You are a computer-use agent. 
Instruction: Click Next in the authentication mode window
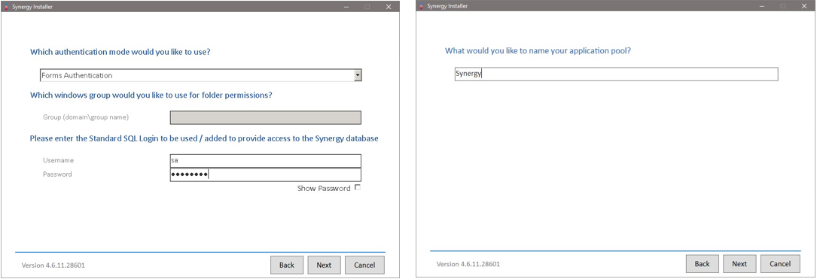tap(324, 265)
